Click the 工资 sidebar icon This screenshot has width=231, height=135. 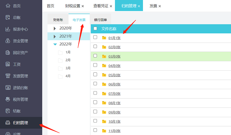click(8, 64)
